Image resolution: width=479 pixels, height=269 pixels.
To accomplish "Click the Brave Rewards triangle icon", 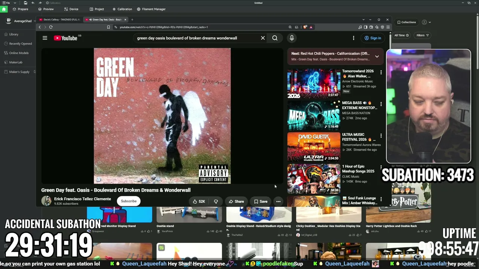I will coord(311,27).
